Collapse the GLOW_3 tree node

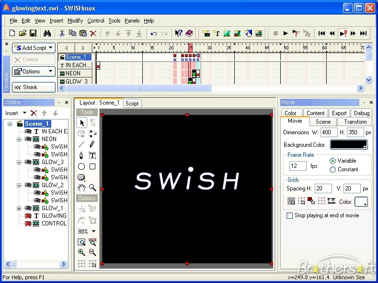(x=19, y=162)
